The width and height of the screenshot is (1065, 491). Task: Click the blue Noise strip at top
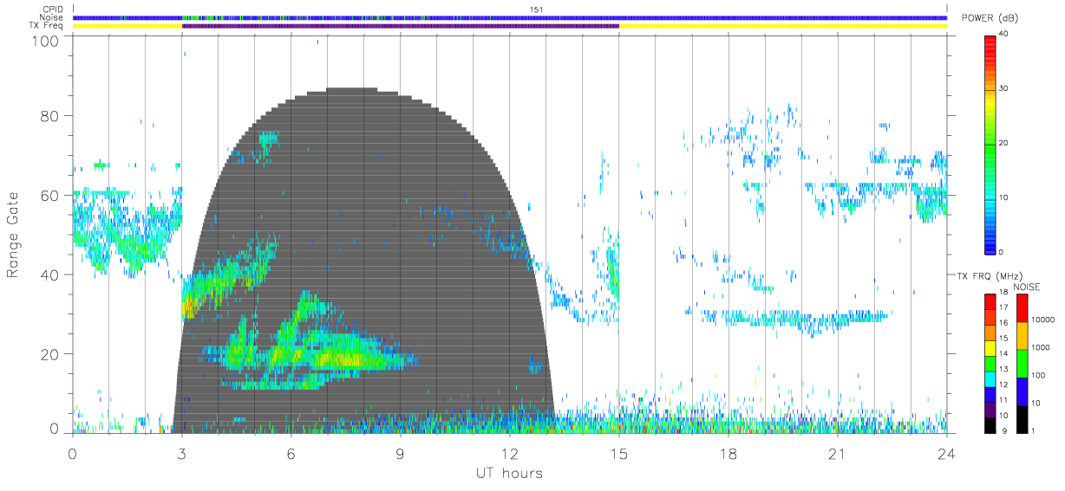coord(509,17)
